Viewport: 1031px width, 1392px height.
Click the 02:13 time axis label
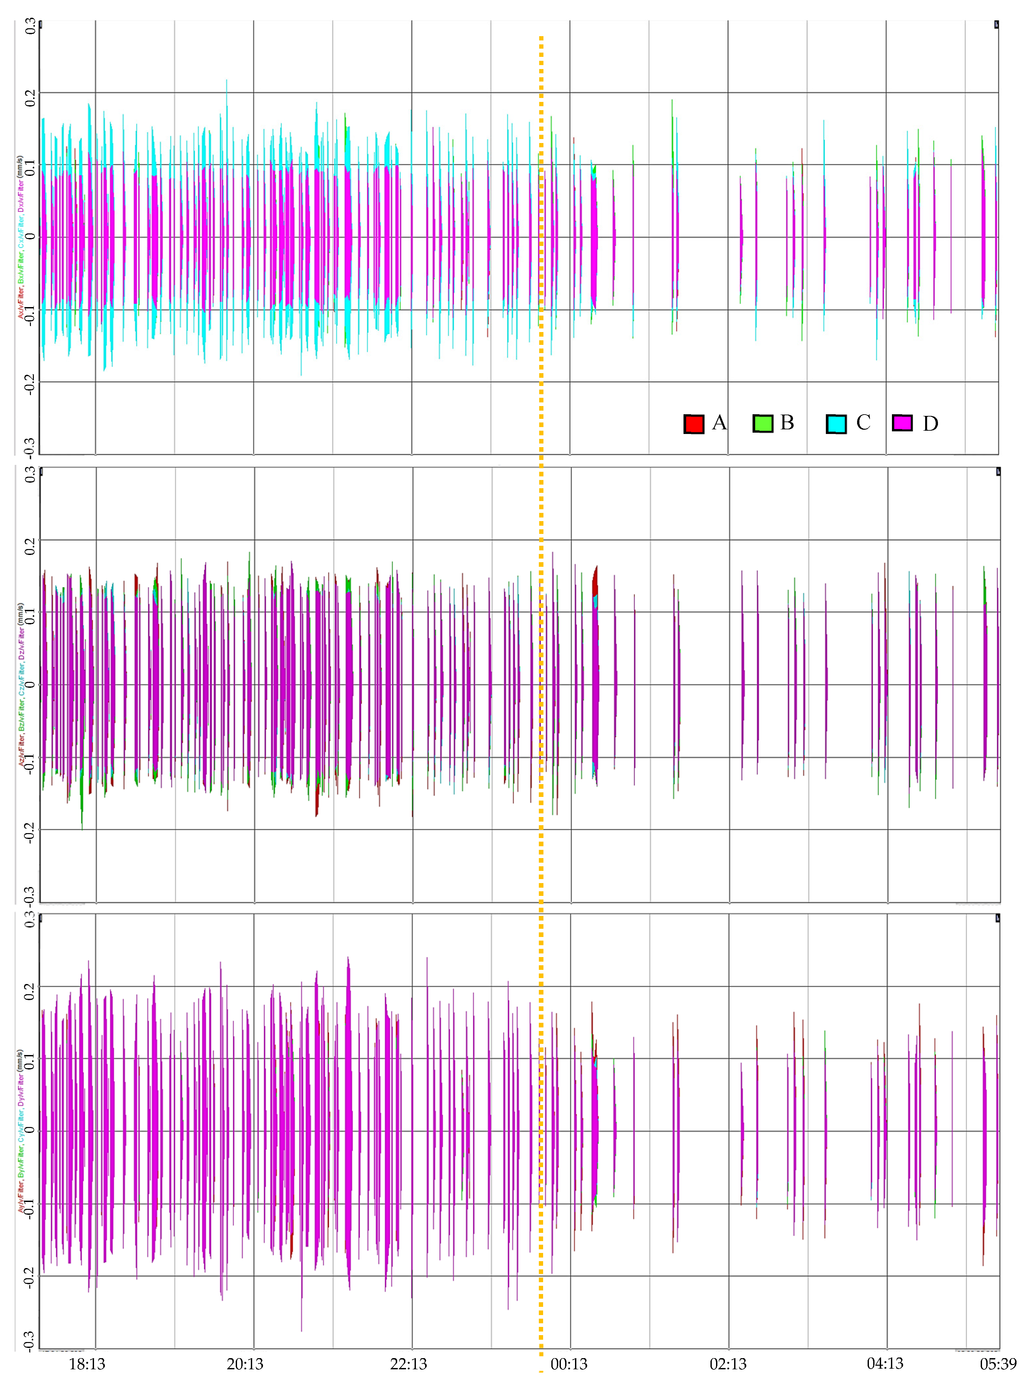[728, 1364]
